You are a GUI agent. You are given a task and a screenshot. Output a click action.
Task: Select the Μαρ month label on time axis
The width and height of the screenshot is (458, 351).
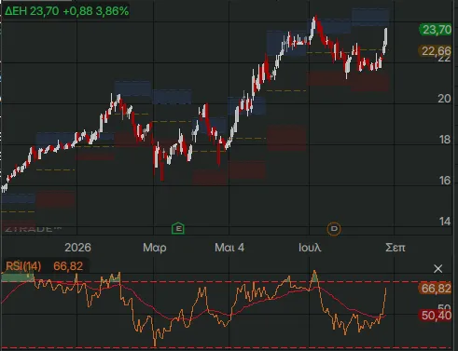pyautogui.click(x=155, y=248)
